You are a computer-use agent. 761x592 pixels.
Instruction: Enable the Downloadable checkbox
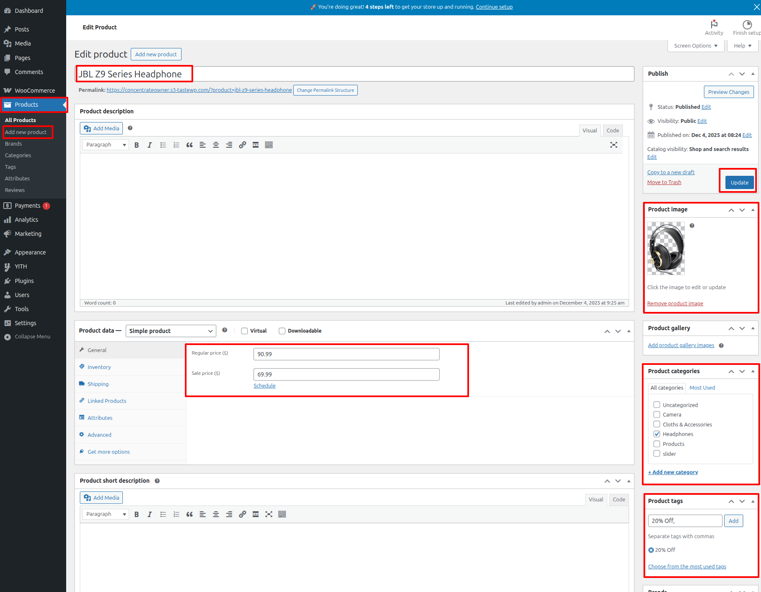(x=282, y=331)
